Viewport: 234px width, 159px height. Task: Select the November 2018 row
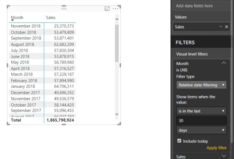pos(42,26)
